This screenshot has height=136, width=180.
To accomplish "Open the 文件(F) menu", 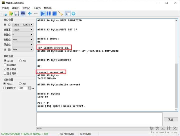I will pos(5,8).
